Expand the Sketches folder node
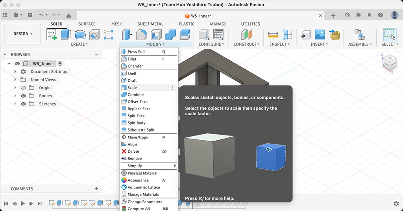 click(x=15, y=104)
